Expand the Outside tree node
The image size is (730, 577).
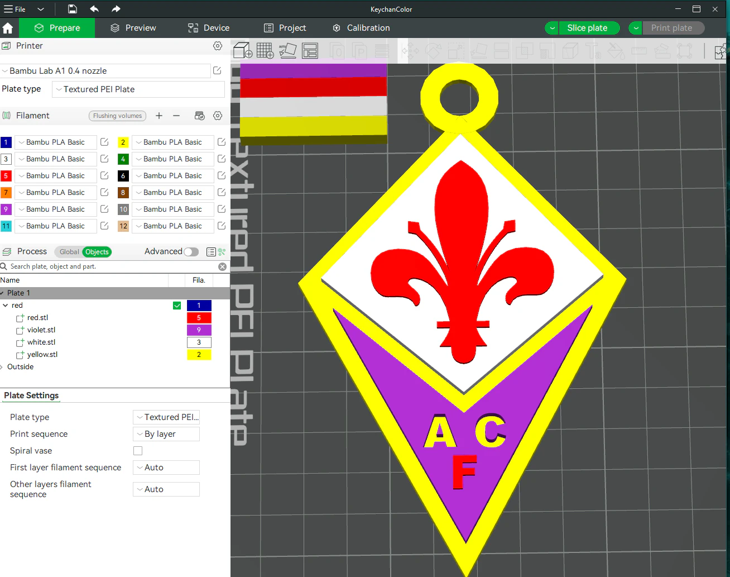[3, 367]
